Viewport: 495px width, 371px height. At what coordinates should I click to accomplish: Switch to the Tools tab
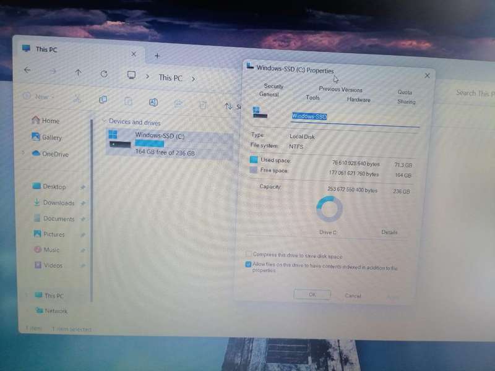[312, 98]
